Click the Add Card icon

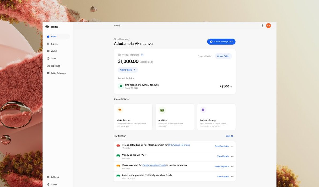162,110
